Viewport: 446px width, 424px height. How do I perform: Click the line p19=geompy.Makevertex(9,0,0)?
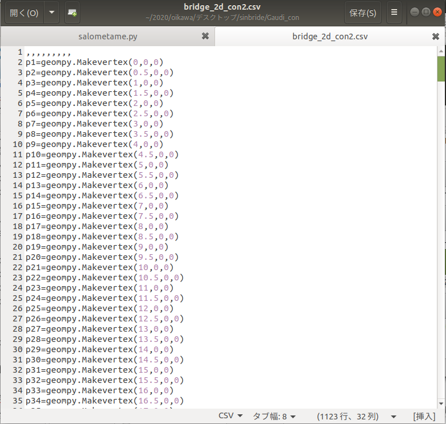[97, 247]
